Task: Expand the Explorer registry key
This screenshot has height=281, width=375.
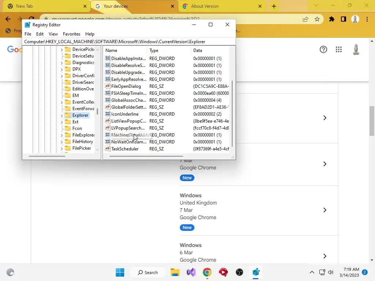Action: pyautogui.click(x=62, y=115)
